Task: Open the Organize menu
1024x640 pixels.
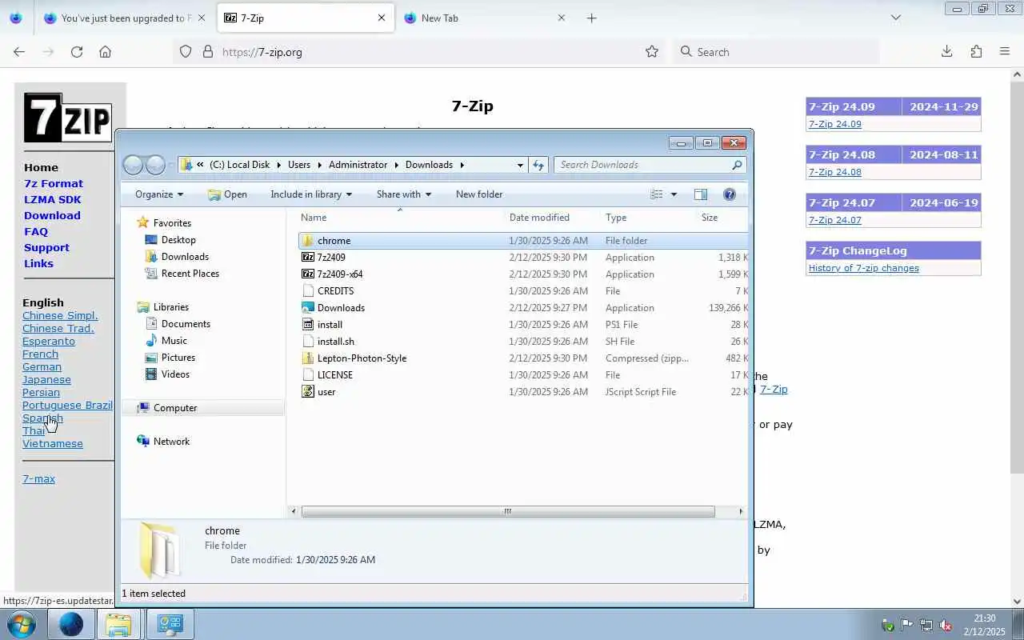Action: (159, 194)
